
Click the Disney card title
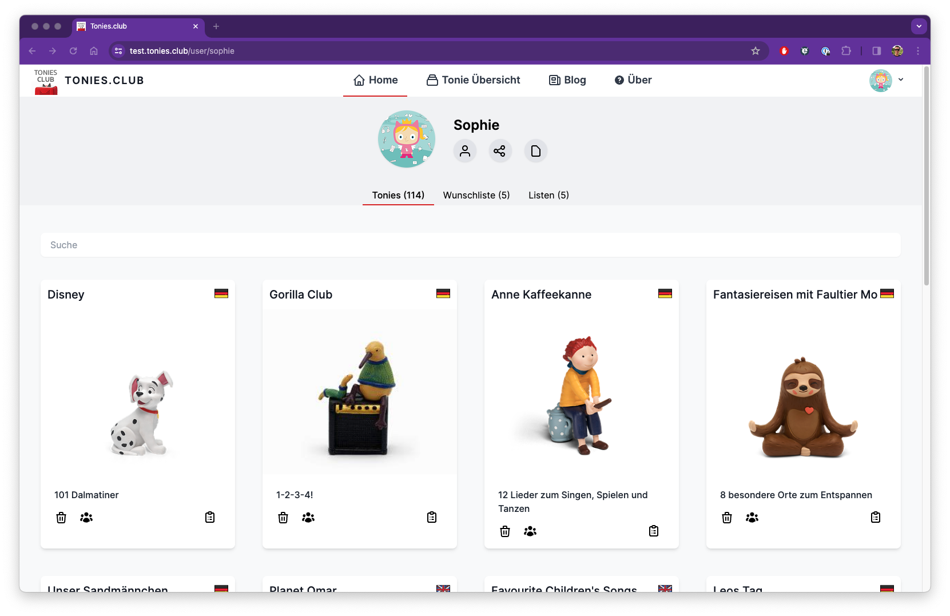66,295
